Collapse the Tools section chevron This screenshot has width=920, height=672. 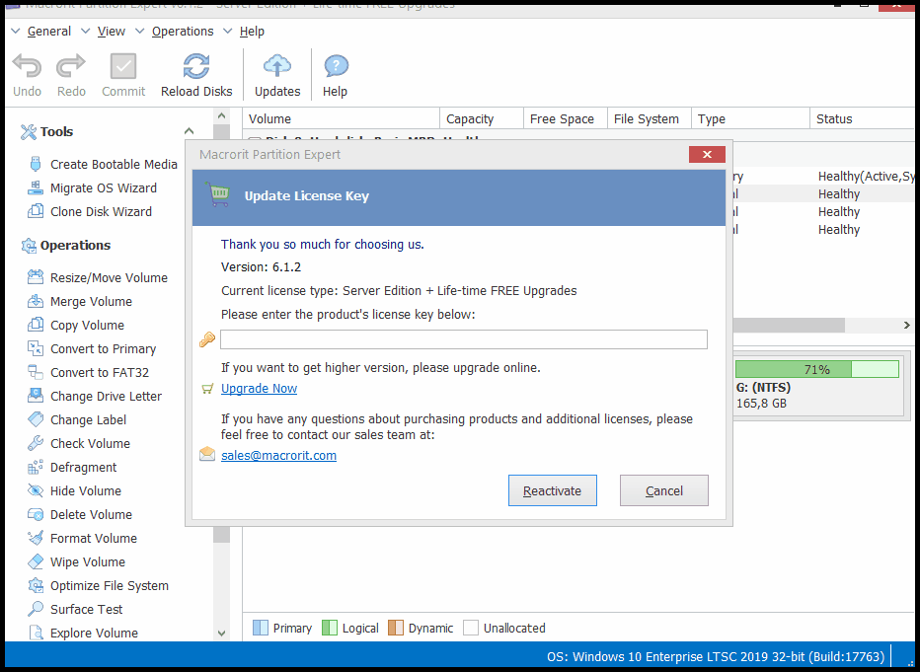click(189, 131)
